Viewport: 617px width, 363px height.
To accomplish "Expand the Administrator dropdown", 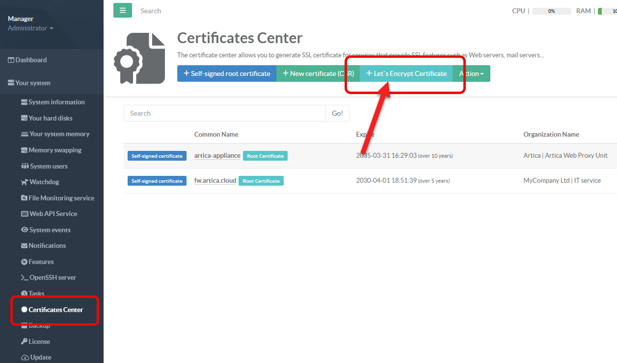I will click(30, 28).
